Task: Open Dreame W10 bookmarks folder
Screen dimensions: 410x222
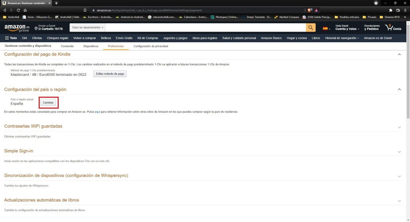Action: point(390,17)
